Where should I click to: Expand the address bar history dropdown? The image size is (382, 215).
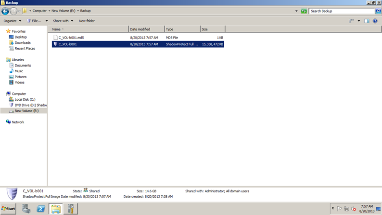coord(296,11)
